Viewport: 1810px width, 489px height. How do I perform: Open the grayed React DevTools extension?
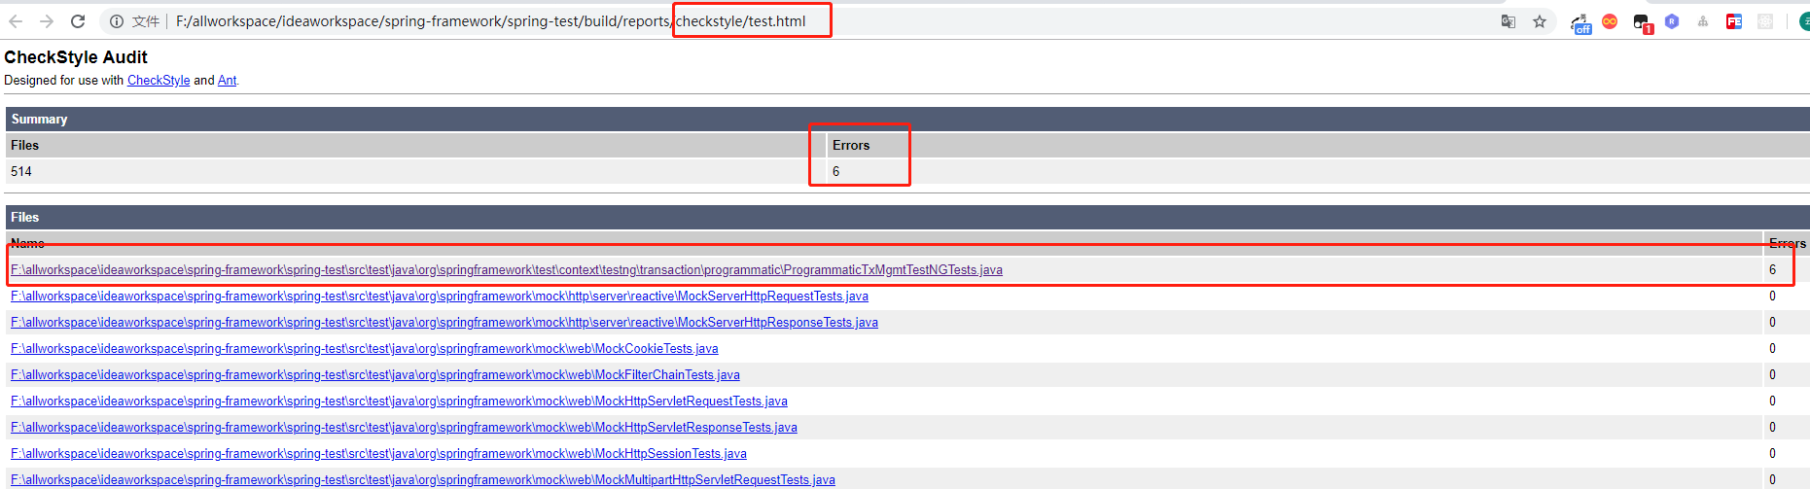coord(1765,21)
